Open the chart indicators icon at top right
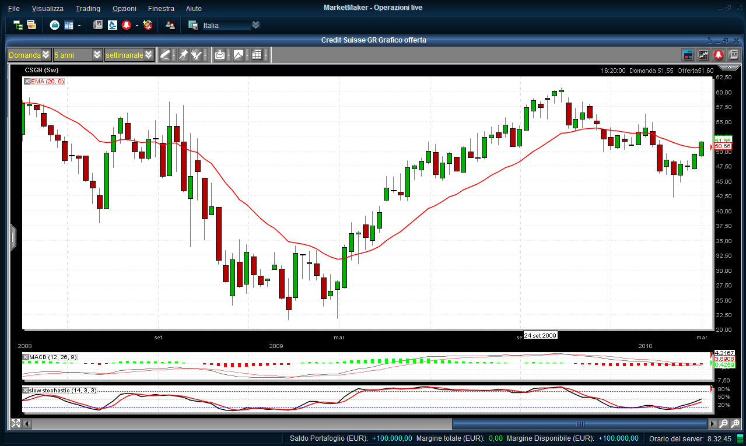The width and height of the screenshot is (746, 446). tap(703, 55)
